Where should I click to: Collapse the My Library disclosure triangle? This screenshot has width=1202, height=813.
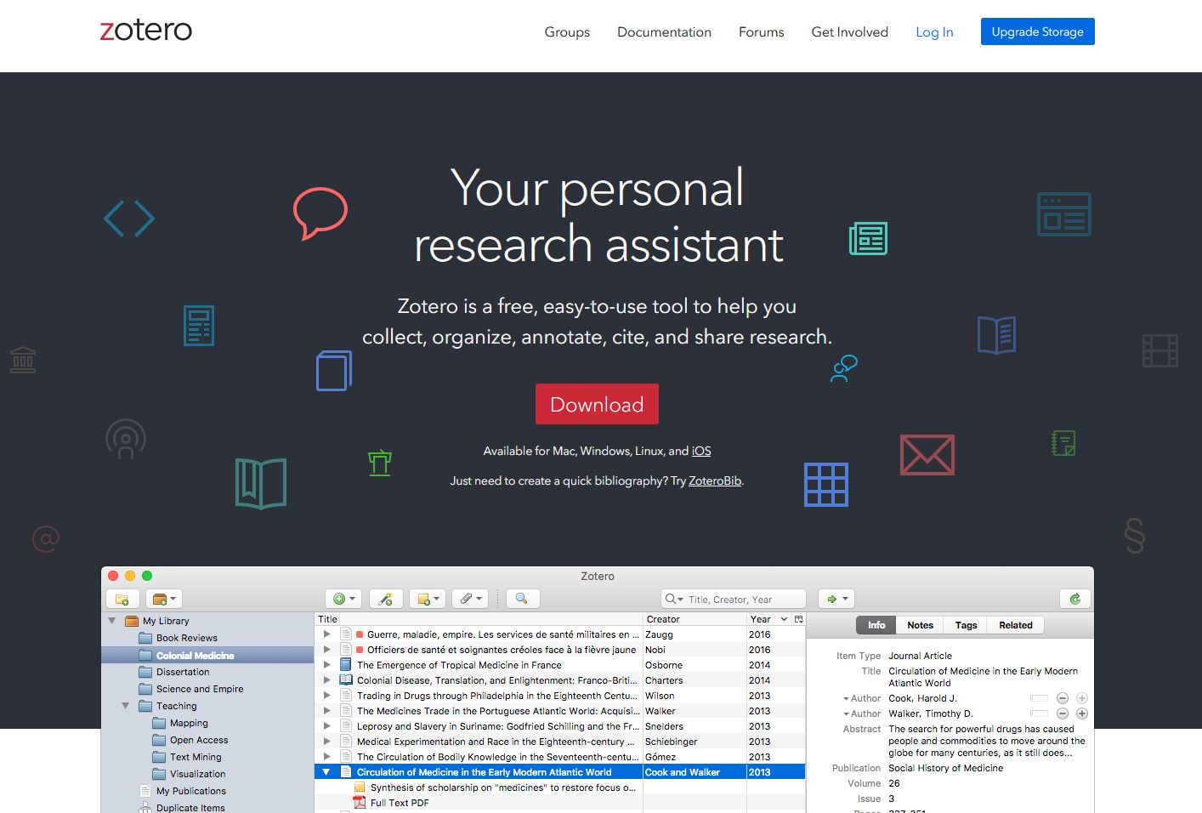click(x=111, y=620)
